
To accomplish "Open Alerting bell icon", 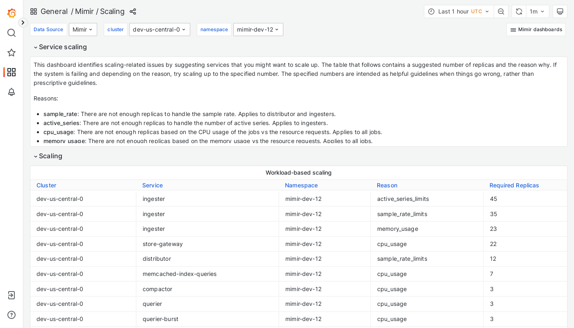I will click(x=11, y=92).
